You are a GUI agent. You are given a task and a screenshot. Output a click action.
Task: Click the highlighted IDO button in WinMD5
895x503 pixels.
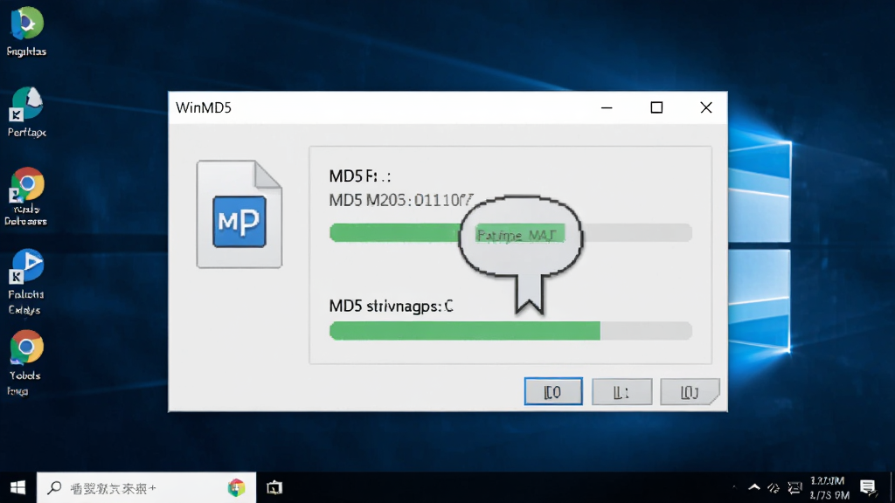(x=553, y=392)
